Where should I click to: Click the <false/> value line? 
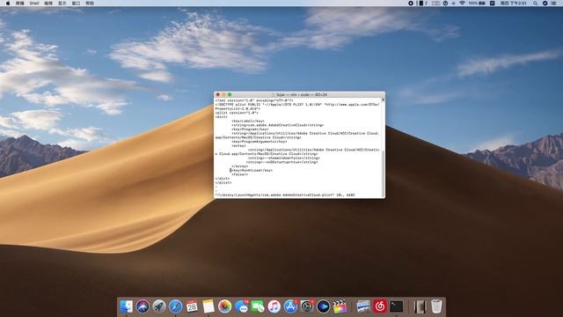240,174
